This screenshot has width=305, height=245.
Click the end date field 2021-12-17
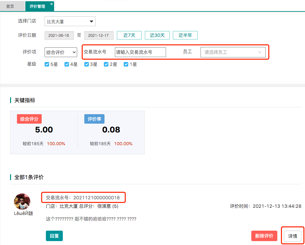coord(99,36)
